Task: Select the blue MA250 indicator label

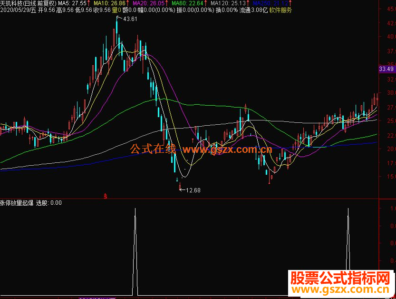Action: click(270, 3)
